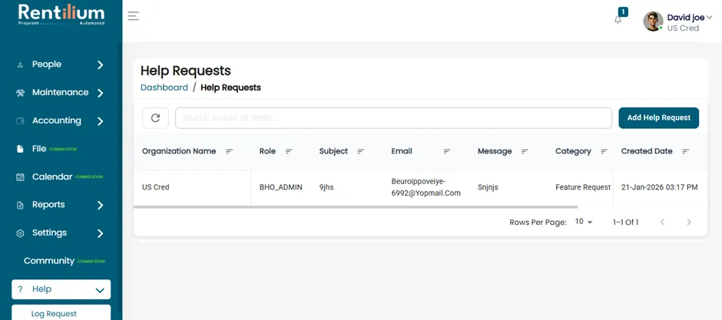Select the Community menu item
This screenshot has height=320, width=722.
tap(61, 261)
